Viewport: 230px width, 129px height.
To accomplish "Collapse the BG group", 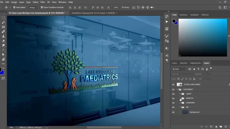I will coord(180,107).
